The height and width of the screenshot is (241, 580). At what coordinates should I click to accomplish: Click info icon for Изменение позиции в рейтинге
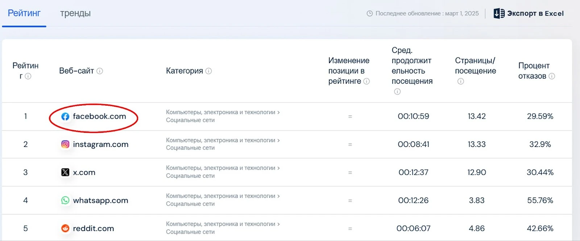[366, 81]
